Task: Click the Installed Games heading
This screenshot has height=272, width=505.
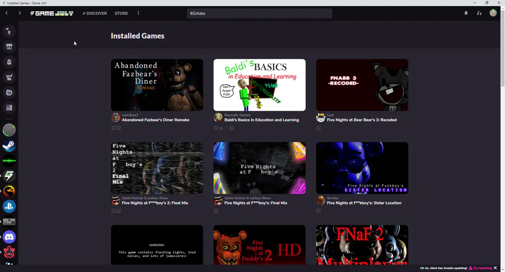Action: click(137, 36)
